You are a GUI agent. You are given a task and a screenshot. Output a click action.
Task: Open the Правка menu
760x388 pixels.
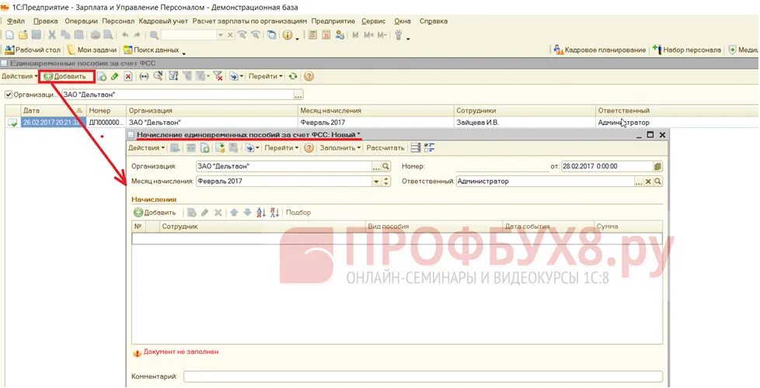[46, 21]
